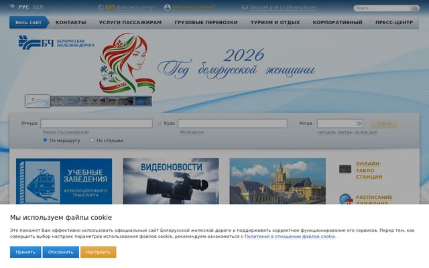Select the 'По маршруту' radio button
This screenshot has width=429, height=268.
(x=45, y=140)
